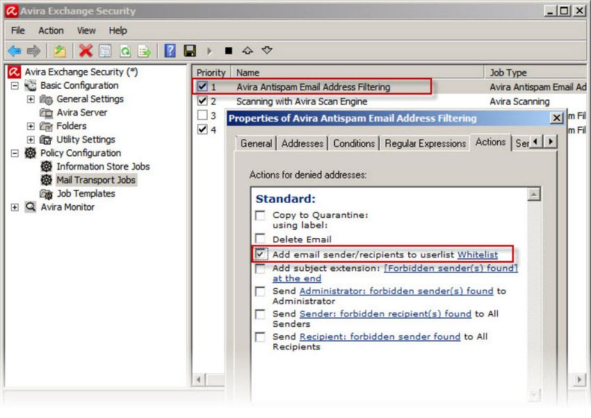
Task: Enable Add subject extension checkbox
Action: point(260,269)
